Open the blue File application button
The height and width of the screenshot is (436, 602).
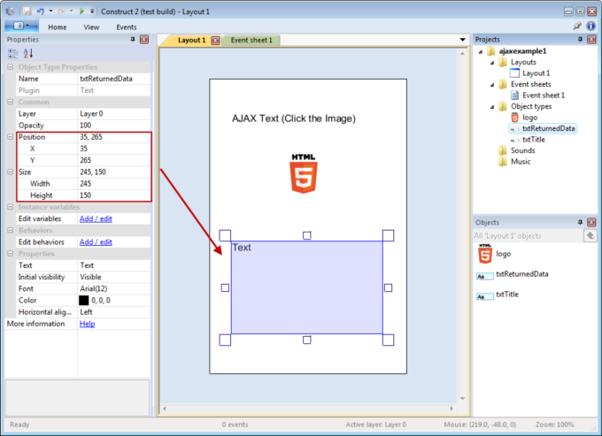(21, 26)
